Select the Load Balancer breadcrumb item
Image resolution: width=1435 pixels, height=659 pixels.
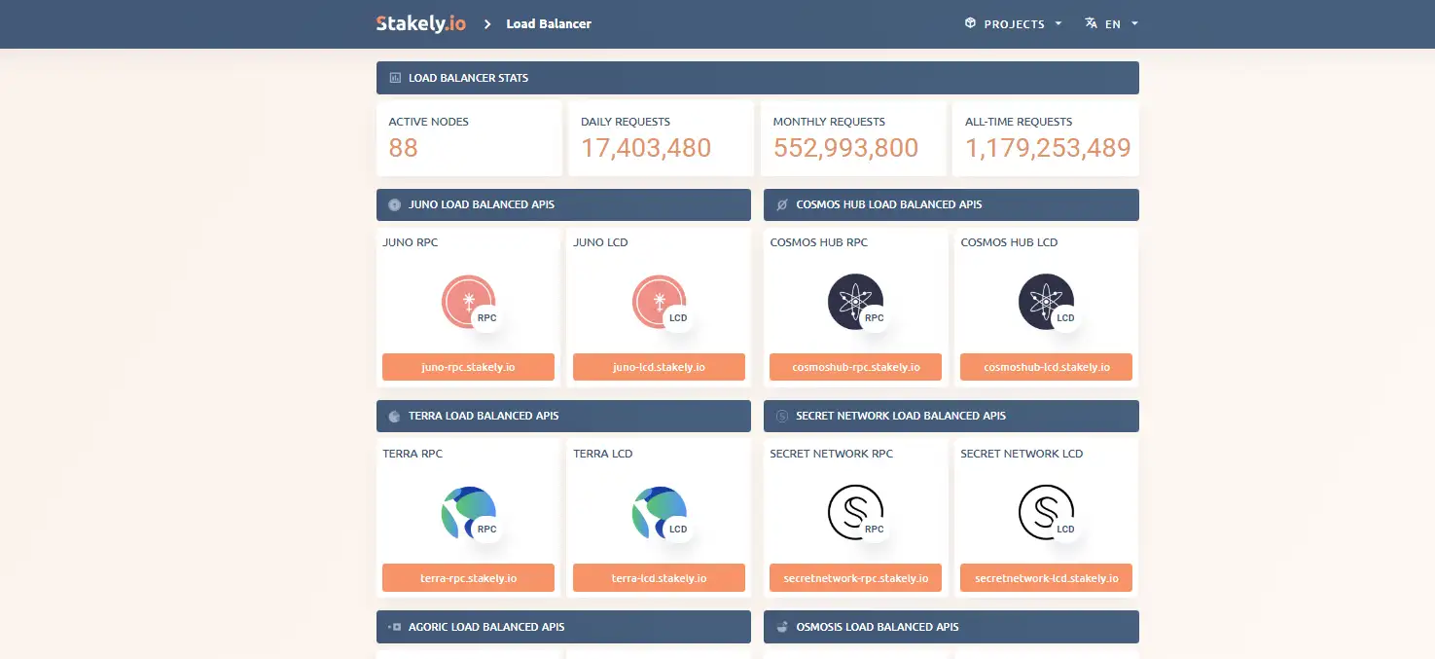click(549, 23)
